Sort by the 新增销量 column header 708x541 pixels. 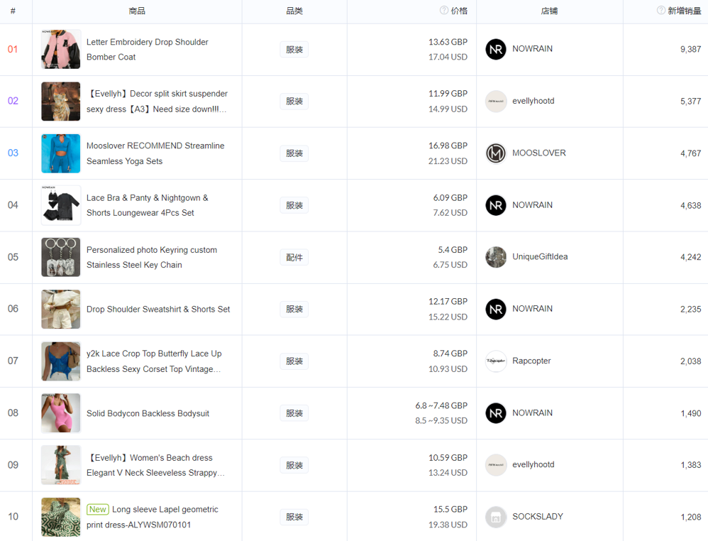pyautogui.click(x=684, y=11)
